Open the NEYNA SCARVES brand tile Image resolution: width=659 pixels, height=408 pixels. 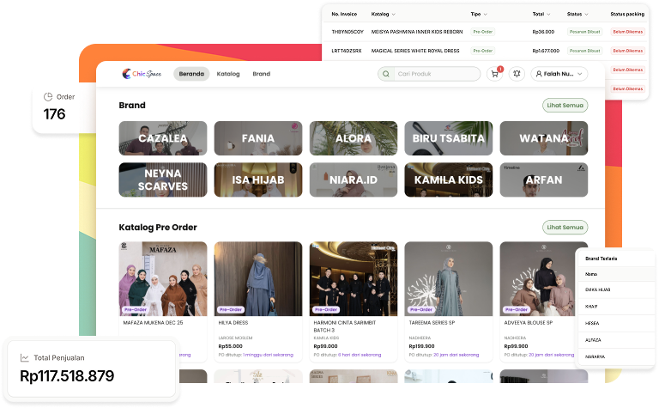tap(163, 180)
